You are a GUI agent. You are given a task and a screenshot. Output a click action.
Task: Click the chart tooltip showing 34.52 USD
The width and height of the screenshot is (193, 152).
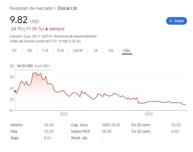point(33,66)
